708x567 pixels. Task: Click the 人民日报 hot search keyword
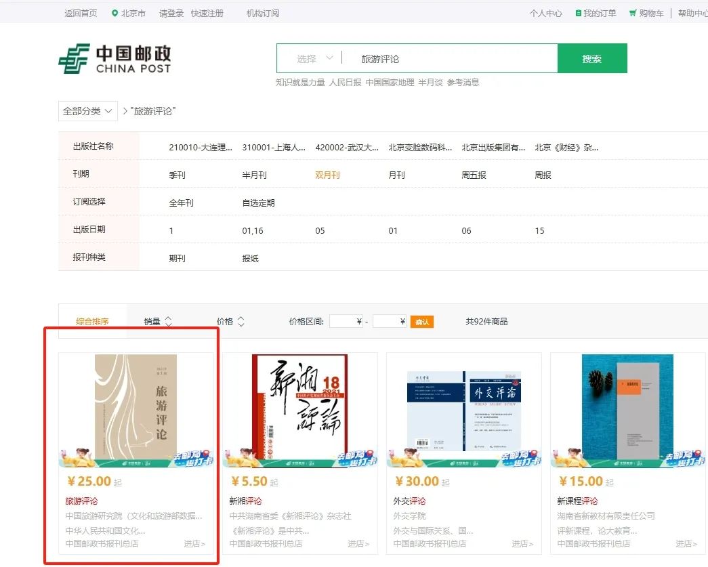point(345,82)
